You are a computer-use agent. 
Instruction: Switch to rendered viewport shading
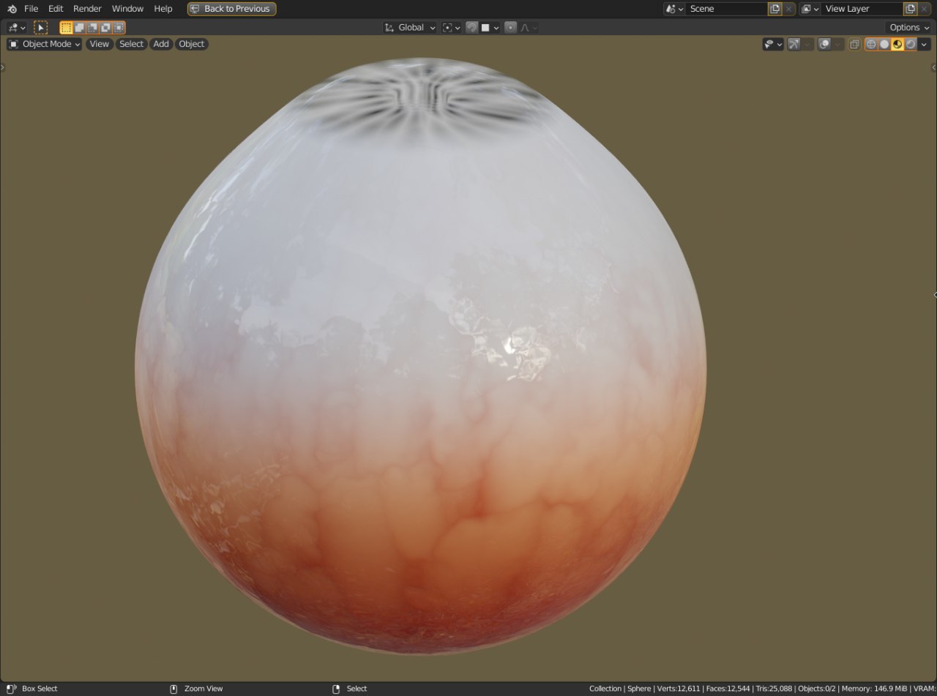click(x=911, y=44)
